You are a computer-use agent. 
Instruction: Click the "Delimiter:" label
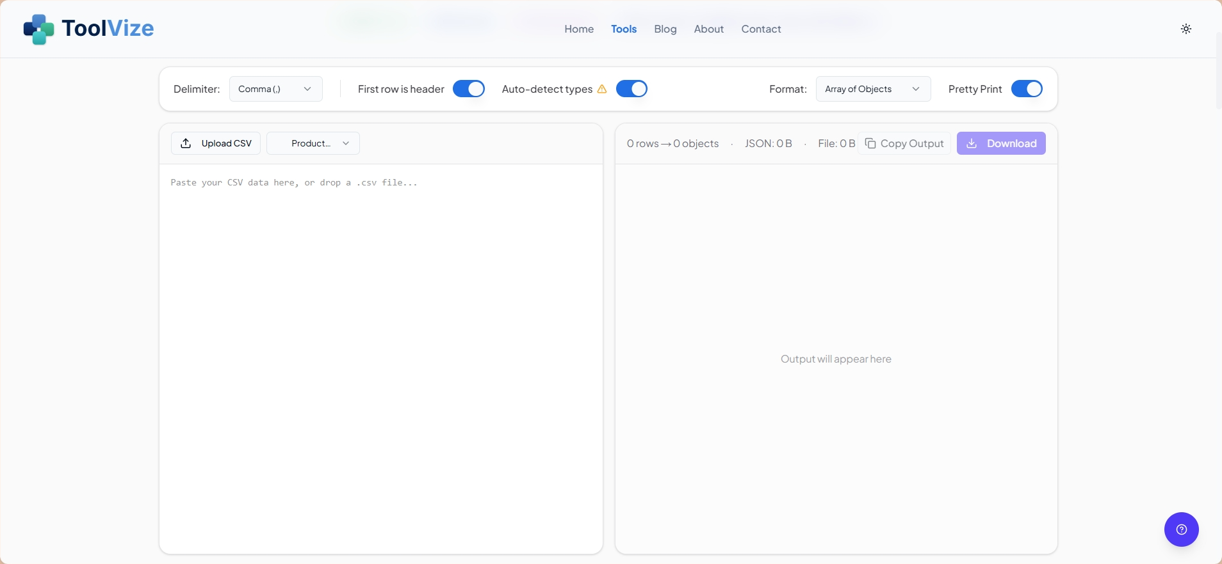[x=197, y=89]
